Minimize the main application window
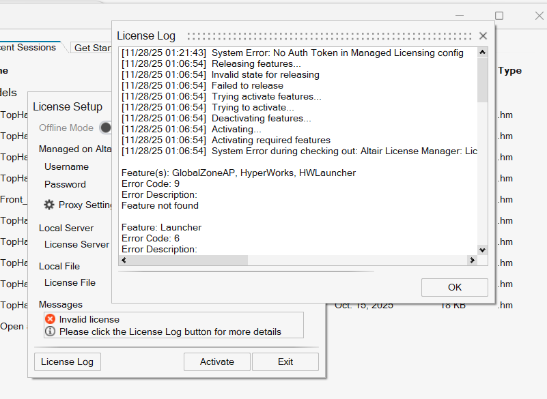This screenshot has height=399, width=547. point(460,16)
